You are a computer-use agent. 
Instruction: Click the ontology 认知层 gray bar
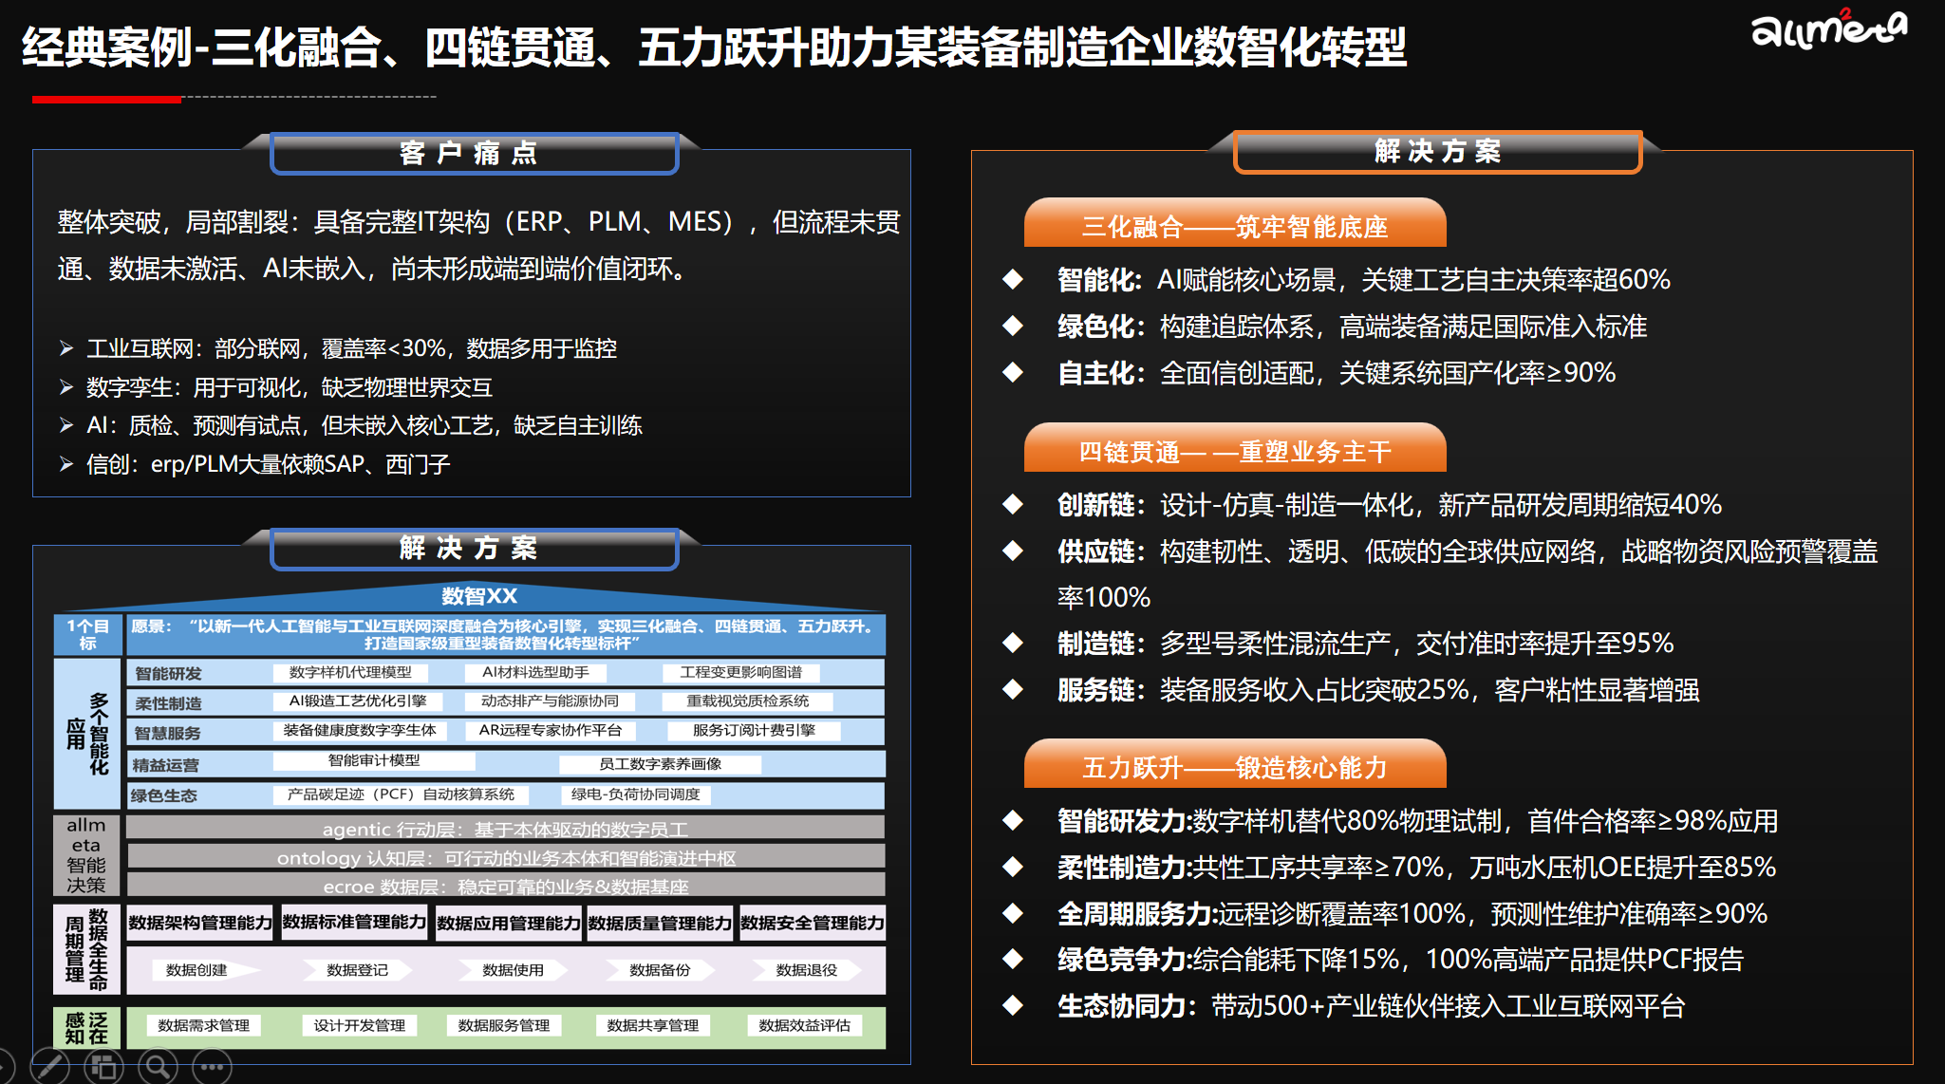click(506, 858)
